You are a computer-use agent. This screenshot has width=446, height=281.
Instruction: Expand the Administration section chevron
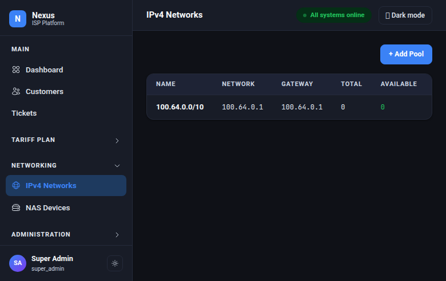tap(117, 235)
